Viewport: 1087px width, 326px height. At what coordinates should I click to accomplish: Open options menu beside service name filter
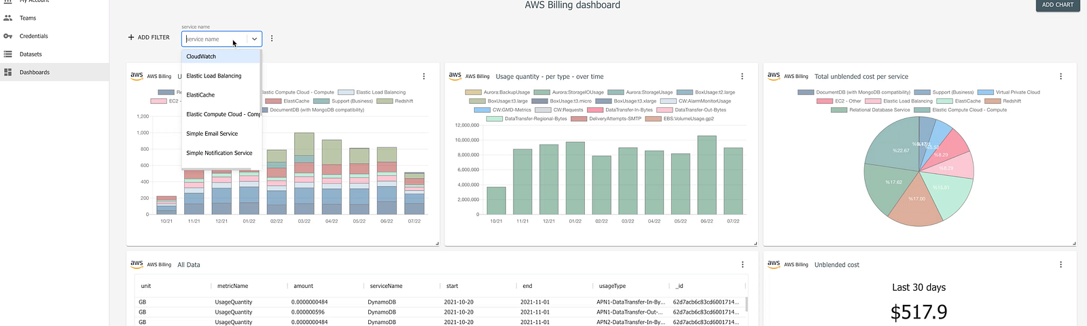pos(272,39)
